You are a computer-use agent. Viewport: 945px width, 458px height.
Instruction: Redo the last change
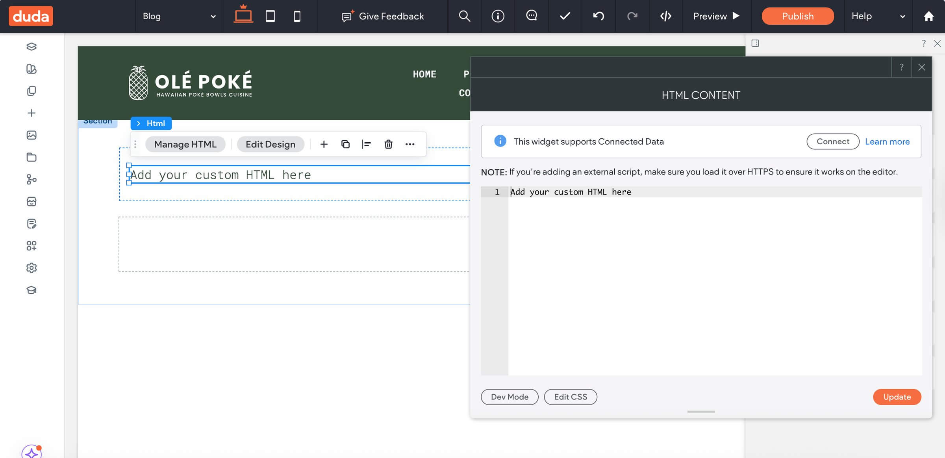point(632,16)
